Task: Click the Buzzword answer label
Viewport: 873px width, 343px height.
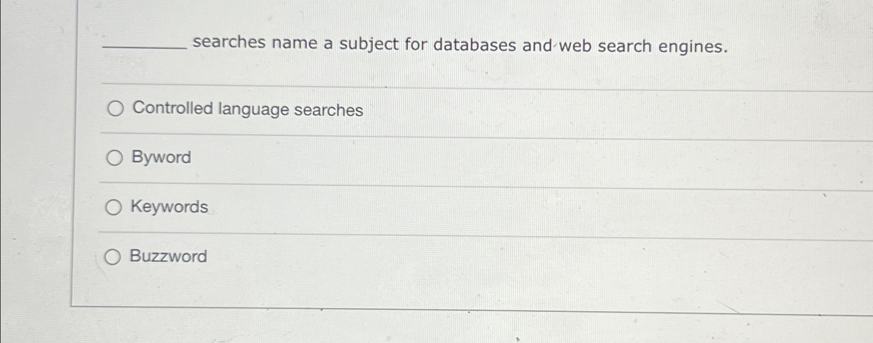Action: pos(169,256)
